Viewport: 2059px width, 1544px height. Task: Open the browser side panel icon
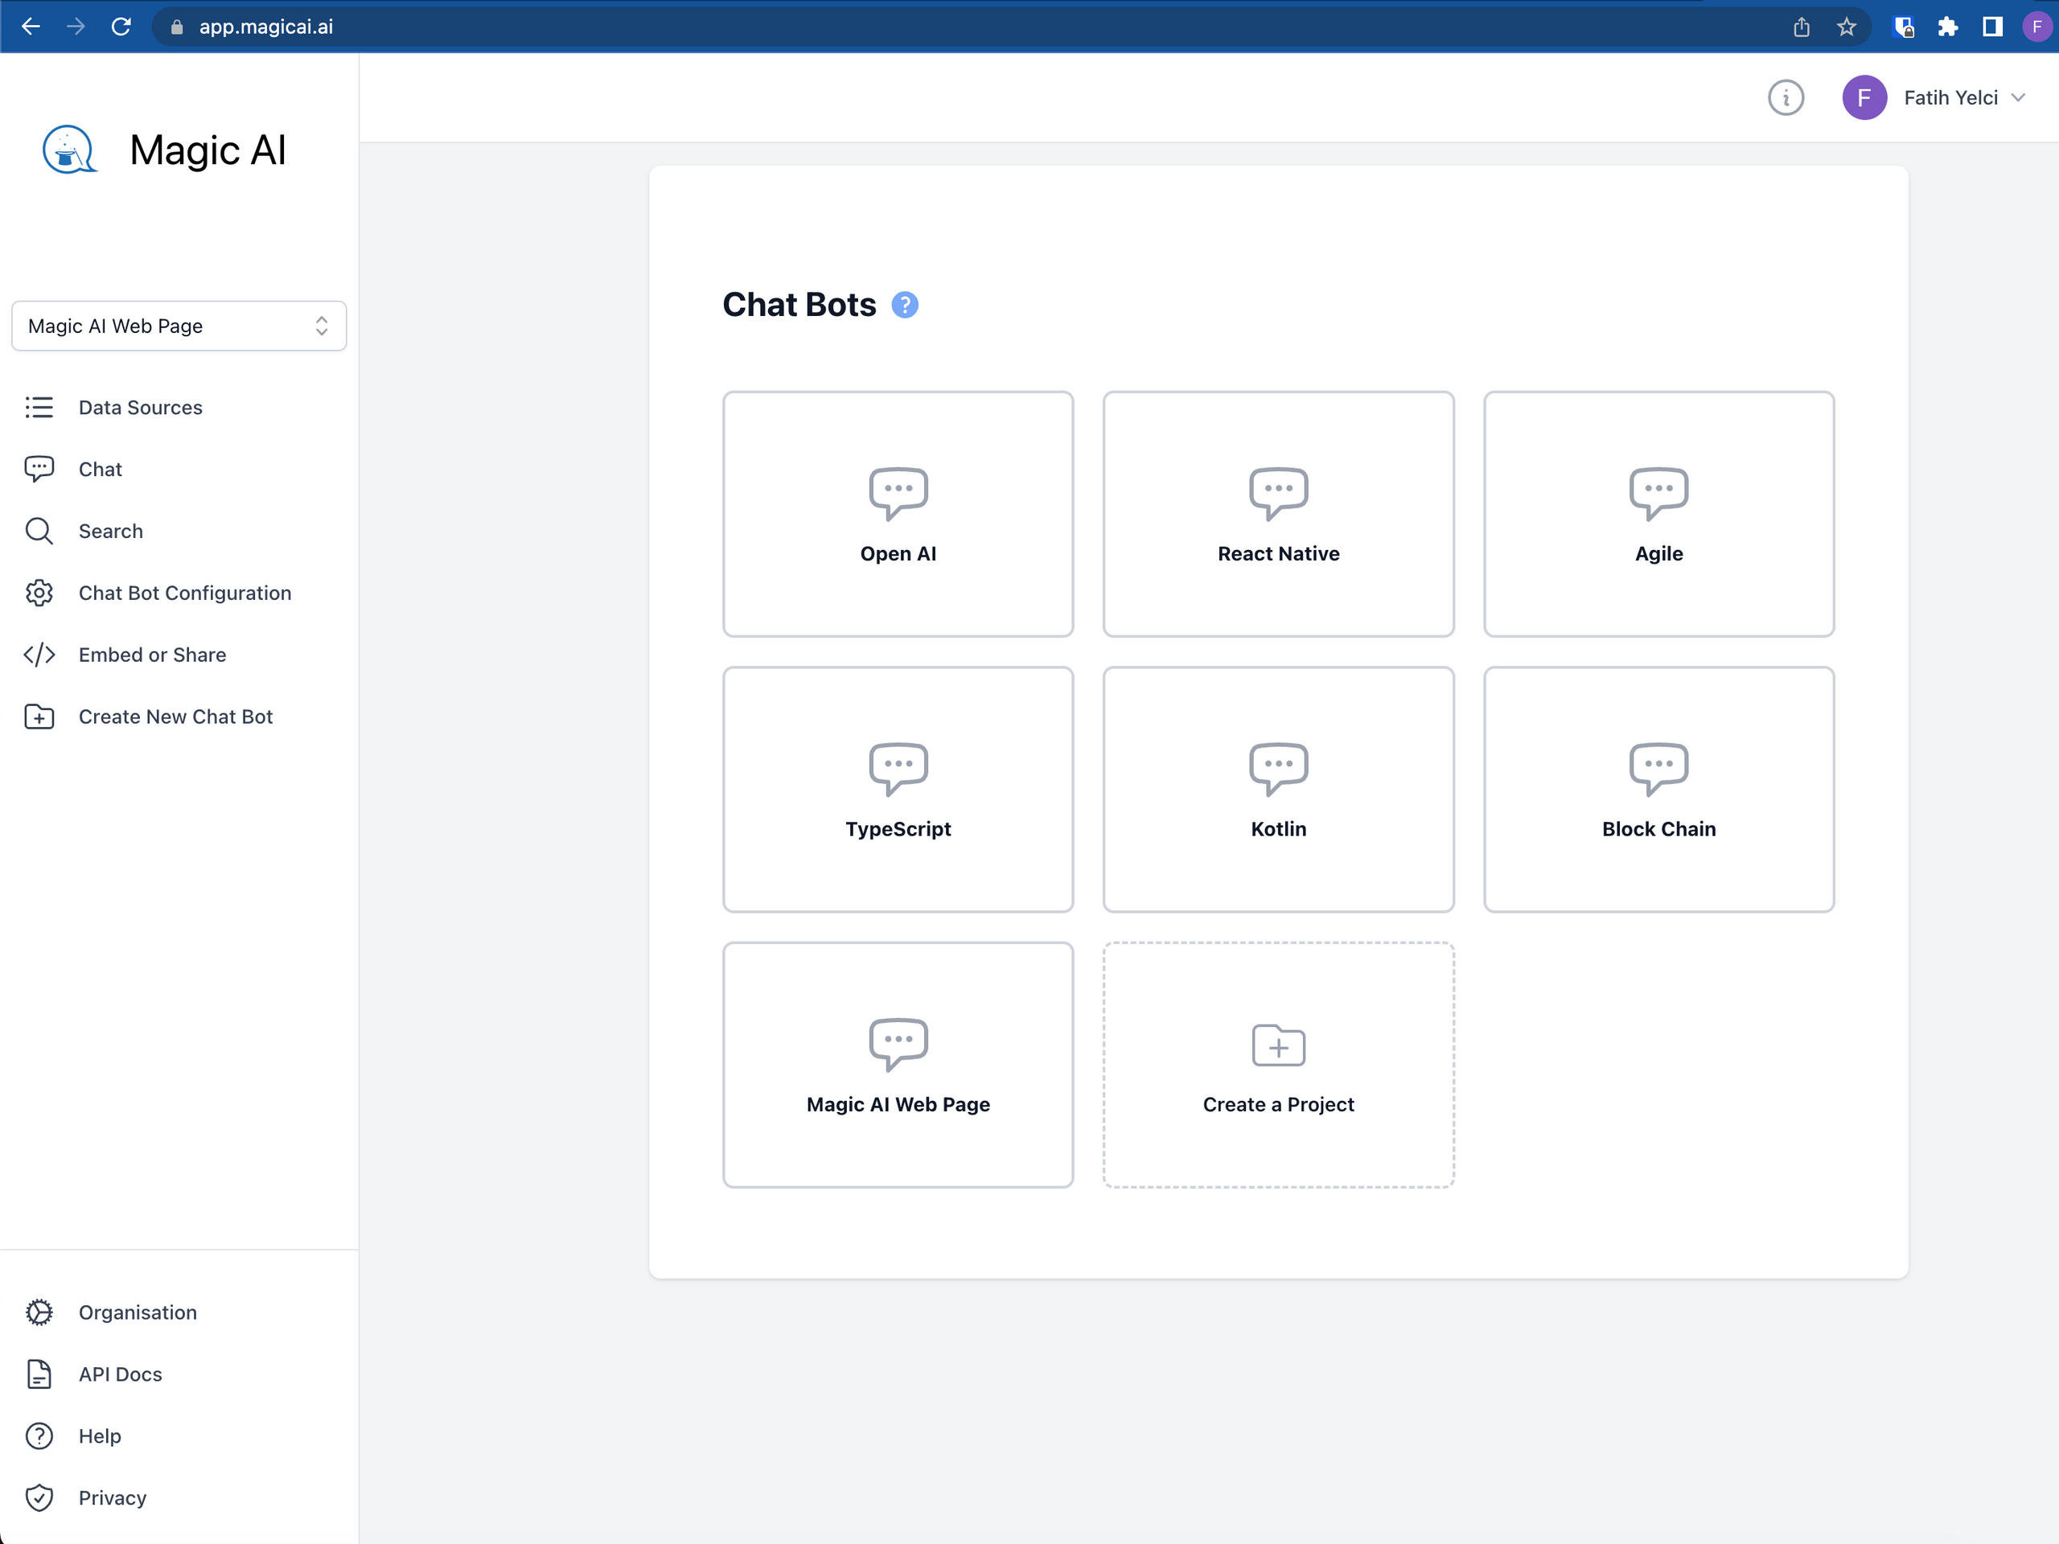(x=1992, y=26)
